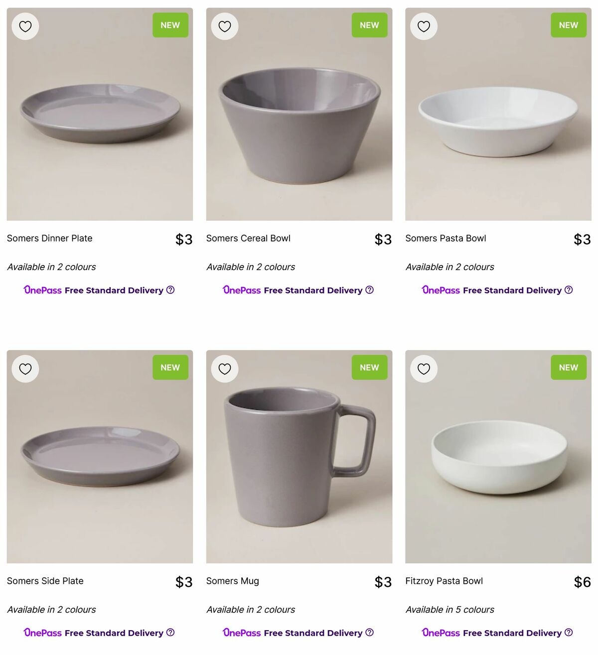Click the heart on Somers Pasta Bowl
Viewport: 598px width, 655px height.
coord(424,26)
